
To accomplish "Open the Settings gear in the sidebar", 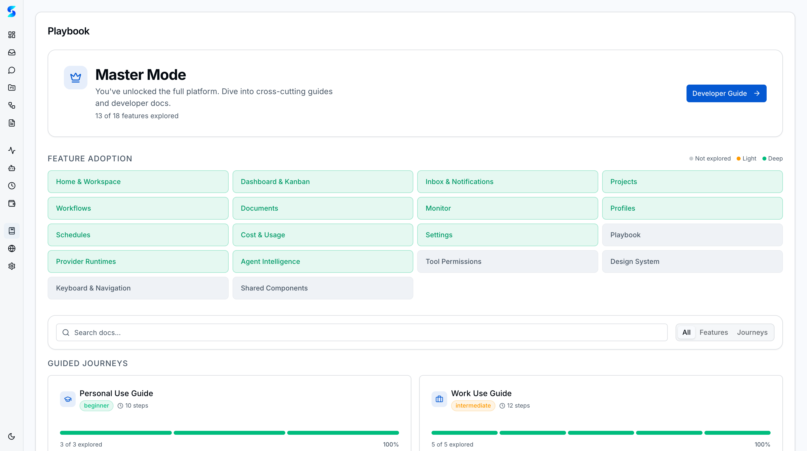I will click(x=11, y=266).
